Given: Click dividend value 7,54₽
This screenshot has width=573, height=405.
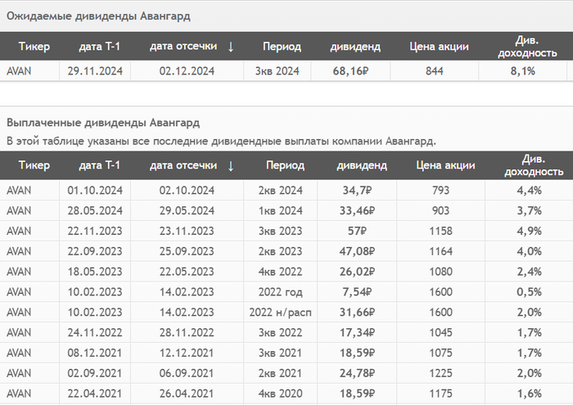Looking at the screenshot, I should tap(357, 292).
